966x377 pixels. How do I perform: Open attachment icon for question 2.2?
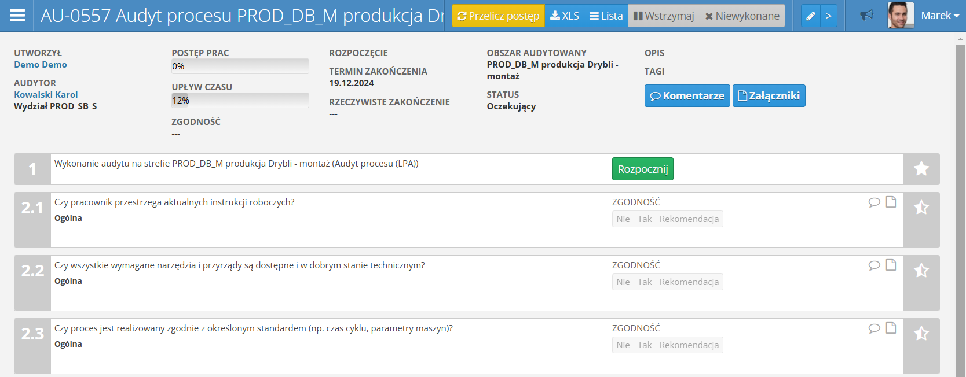891,265
